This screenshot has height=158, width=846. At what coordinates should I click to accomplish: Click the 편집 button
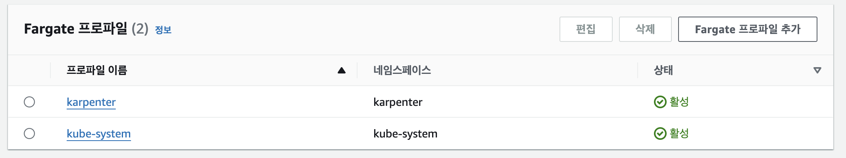coord(586,29)
